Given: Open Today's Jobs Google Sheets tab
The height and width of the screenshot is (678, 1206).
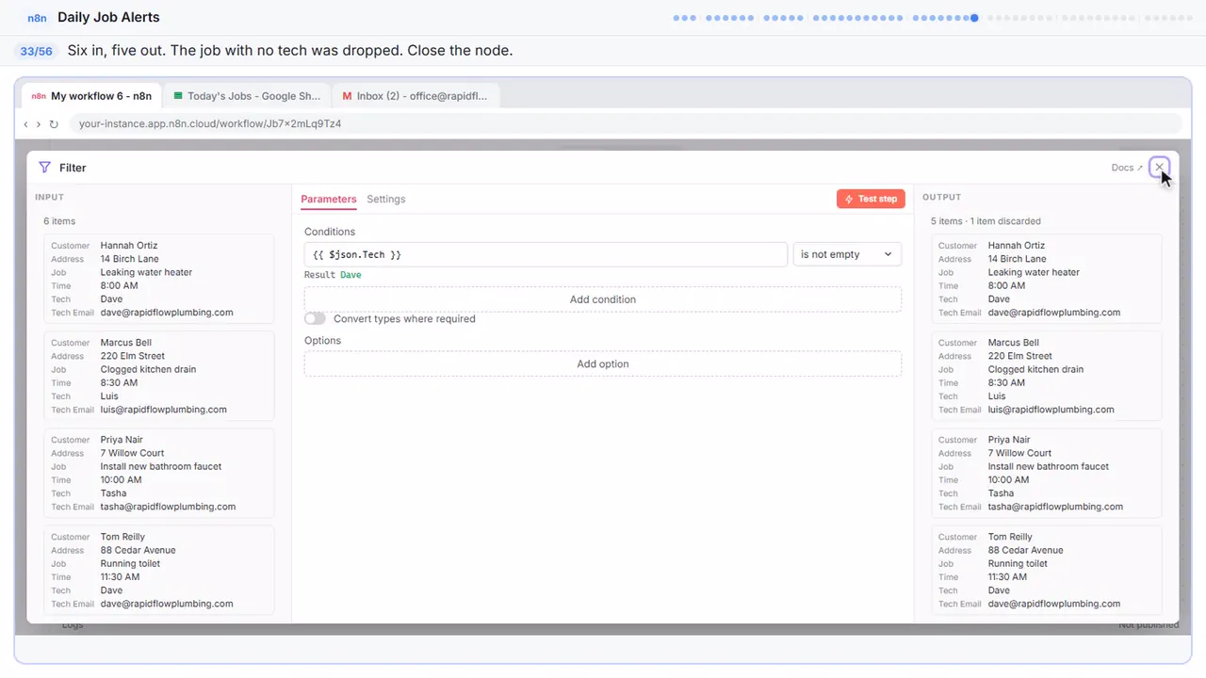Looking at the screenshot, I should pos(247,96).
